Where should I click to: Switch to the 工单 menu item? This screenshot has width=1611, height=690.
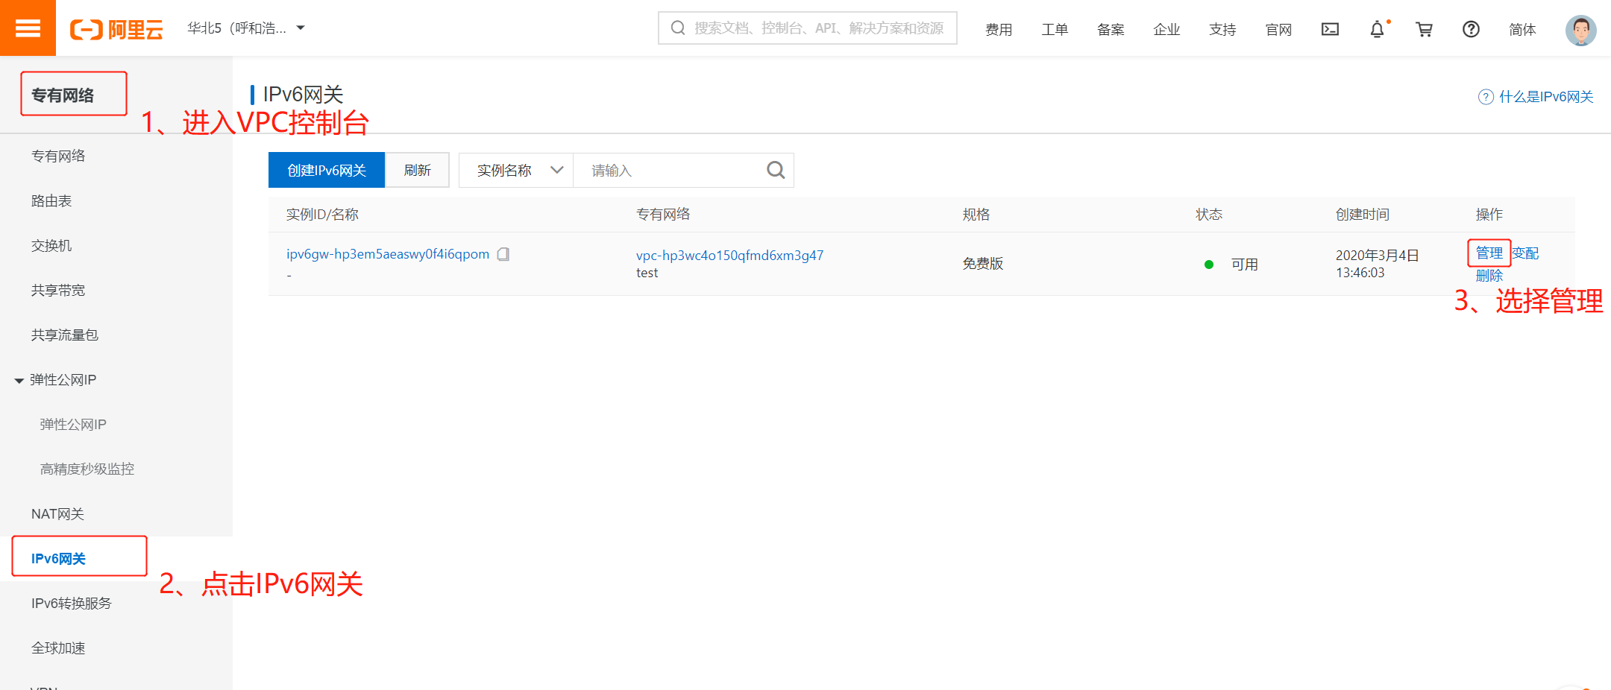point(1055,29)
